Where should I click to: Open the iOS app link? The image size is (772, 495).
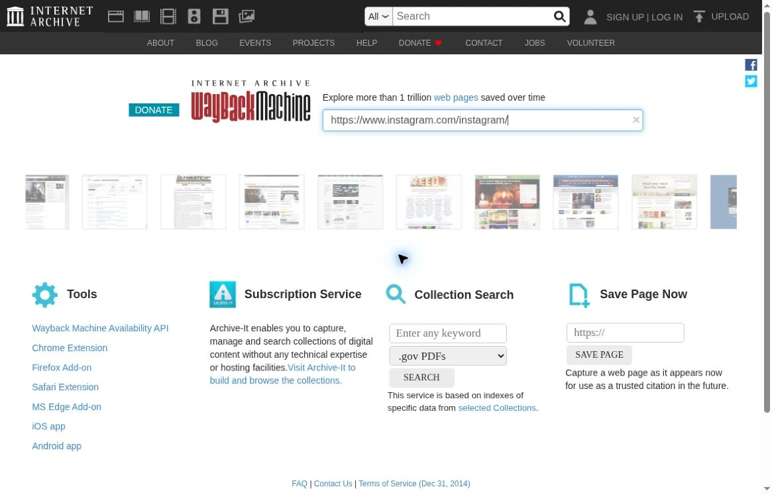[x=48, y=427]
